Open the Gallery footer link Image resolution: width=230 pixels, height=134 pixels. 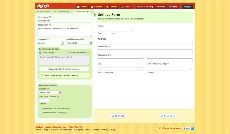(54, 130)
